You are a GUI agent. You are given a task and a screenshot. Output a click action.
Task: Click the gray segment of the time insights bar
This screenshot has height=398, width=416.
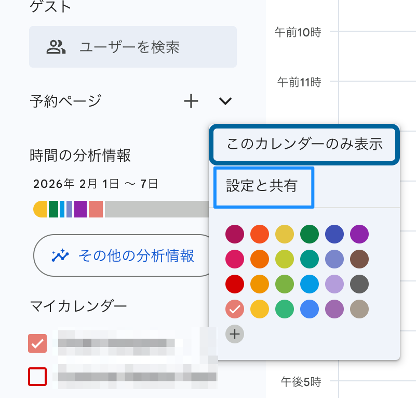click(x=156, y=209)
